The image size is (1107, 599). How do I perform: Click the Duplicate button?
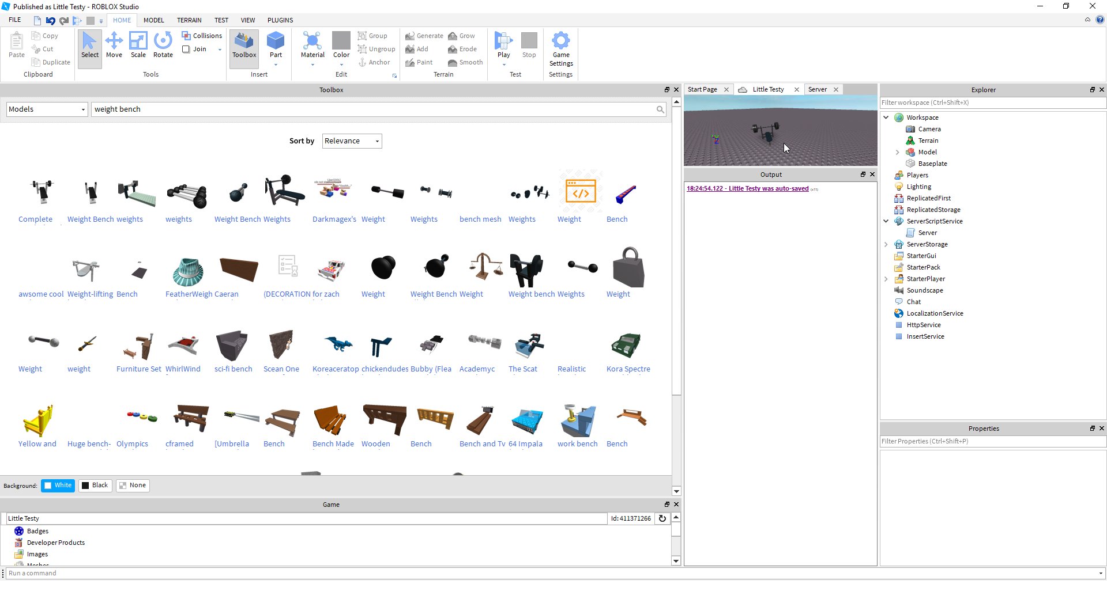51,62
